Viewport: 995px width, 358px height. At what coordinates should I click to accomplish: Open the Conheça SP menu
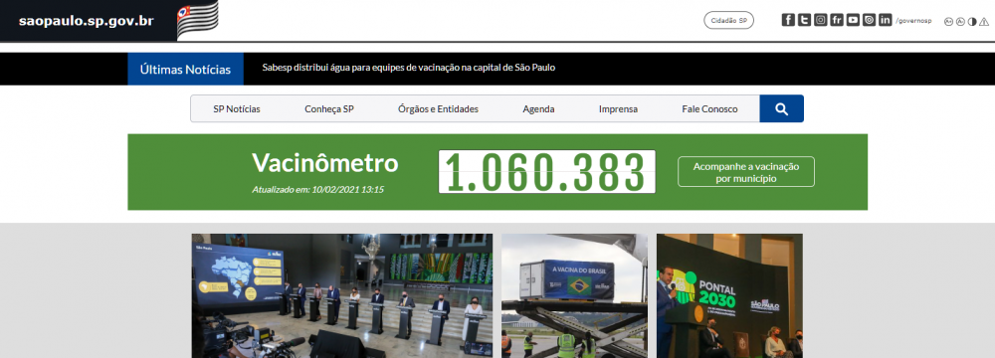point(329,108)
